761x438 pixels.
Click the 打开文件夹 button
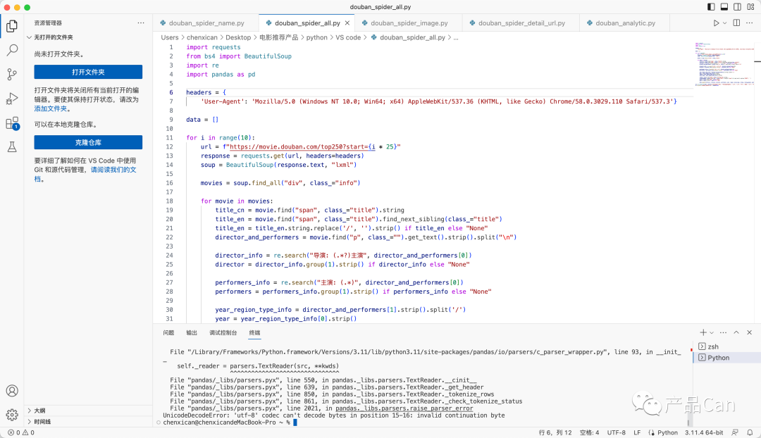click(x=88, y=72)
